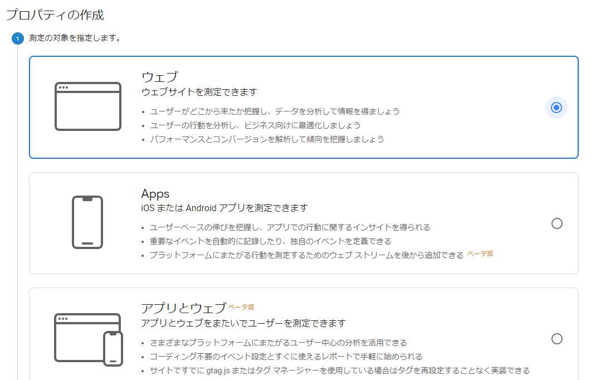
Task: Click the three dots on the web browser icon
Action: point(65,89)
